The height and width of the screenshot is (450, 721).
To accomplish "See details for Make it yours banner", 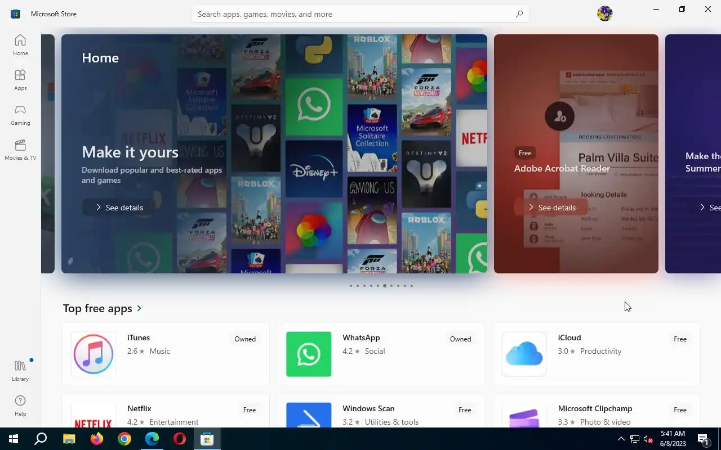I will click(119, 208).
